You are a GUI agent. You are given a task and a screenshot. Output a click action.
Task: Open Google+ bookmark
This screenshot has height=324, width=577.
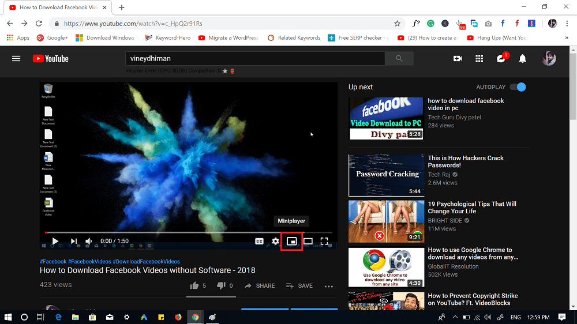[53, 38]
